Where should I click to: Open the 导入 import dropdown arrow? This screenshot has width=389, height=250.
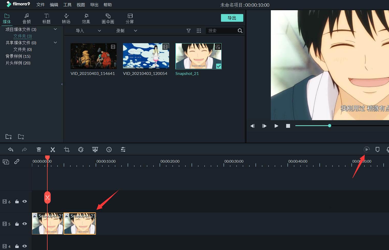click(99, 30)
